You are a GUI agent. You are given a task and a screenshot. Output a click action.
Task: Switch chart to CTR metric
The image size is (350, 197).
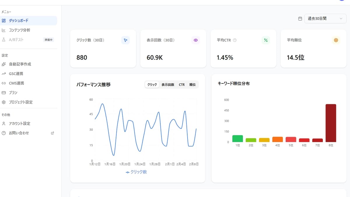click(182, 85)
